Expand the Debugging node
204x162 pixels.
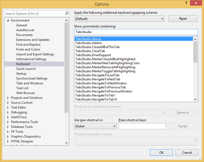tap(8, 112)
